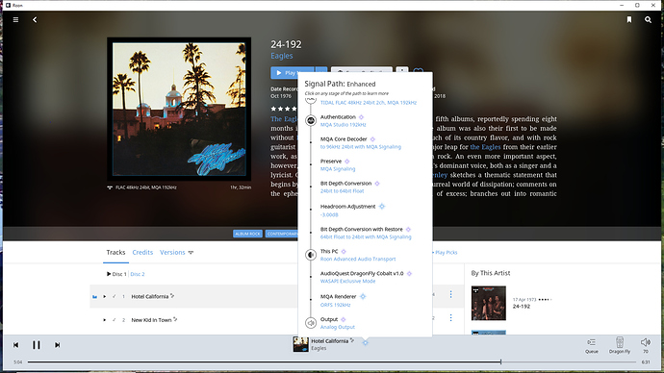Open more options for New Kid In Town
664x373 pixels.
tap(450, 317)
